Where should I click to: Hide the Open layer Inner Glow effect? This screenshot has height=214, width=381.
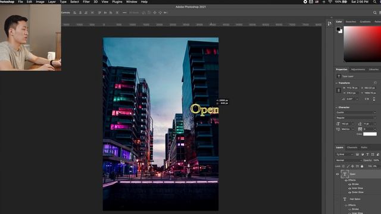pos(349,188)
